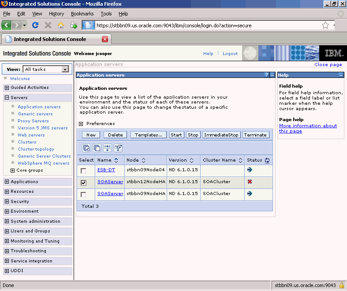Viewport: 347px width, 291px height.
Task: Open the Edit menu
Action: pyautogui.click(x=21, y=14)
